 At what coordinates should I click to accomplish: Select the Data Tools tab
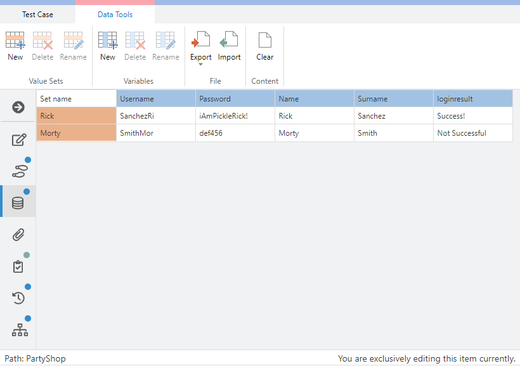pyautogui.click(x=115, y=14)
